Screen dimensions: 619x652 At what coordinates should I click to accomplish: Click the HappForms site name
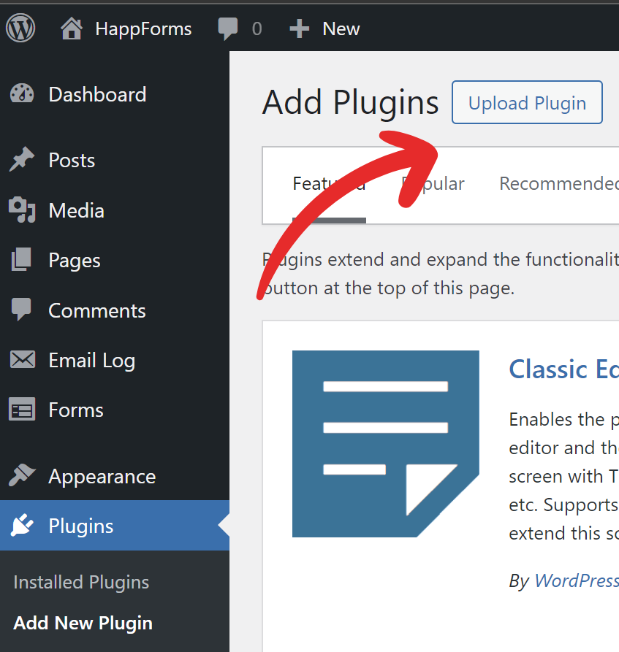pyautogui.click(x=143, y=29)
